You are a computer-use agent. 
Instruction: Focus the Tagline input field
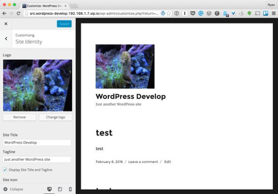[x=37, y=159]
